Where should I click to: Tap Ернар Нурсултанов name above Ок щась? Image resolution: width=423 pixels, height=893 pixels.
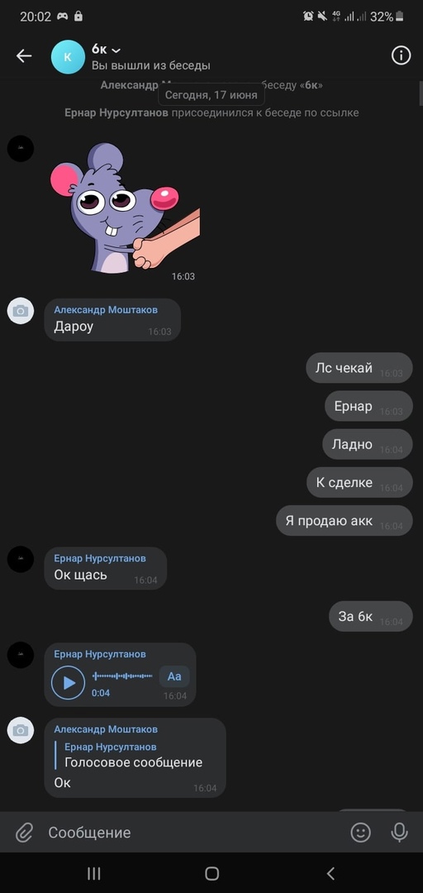(x=100, y=558)
